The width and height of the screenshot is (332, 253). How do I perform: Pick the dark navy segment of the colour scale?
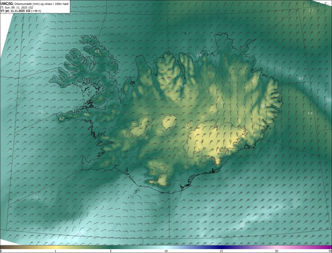click(221, 247)
